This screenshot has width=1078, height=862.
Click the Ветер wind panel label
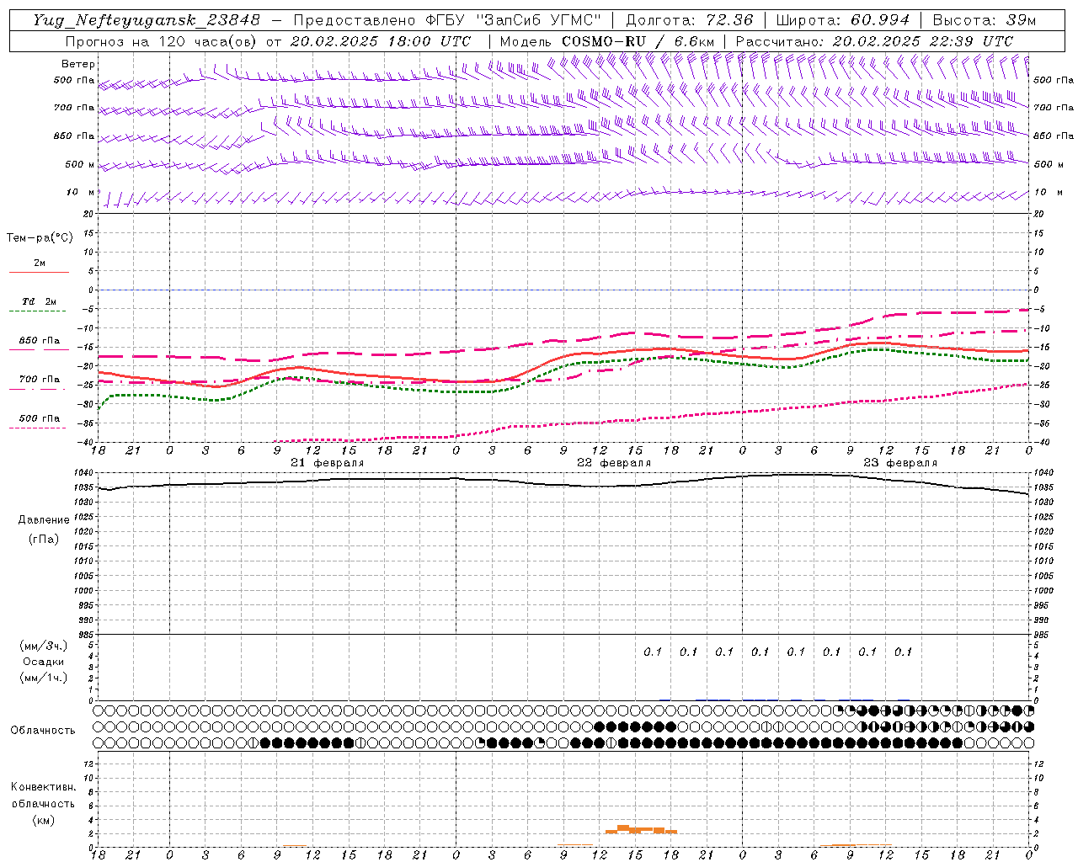pyautogui.click(x=78, y=64)
